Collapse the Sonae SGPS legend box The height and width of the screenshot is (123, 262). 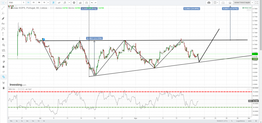(10, 8)
